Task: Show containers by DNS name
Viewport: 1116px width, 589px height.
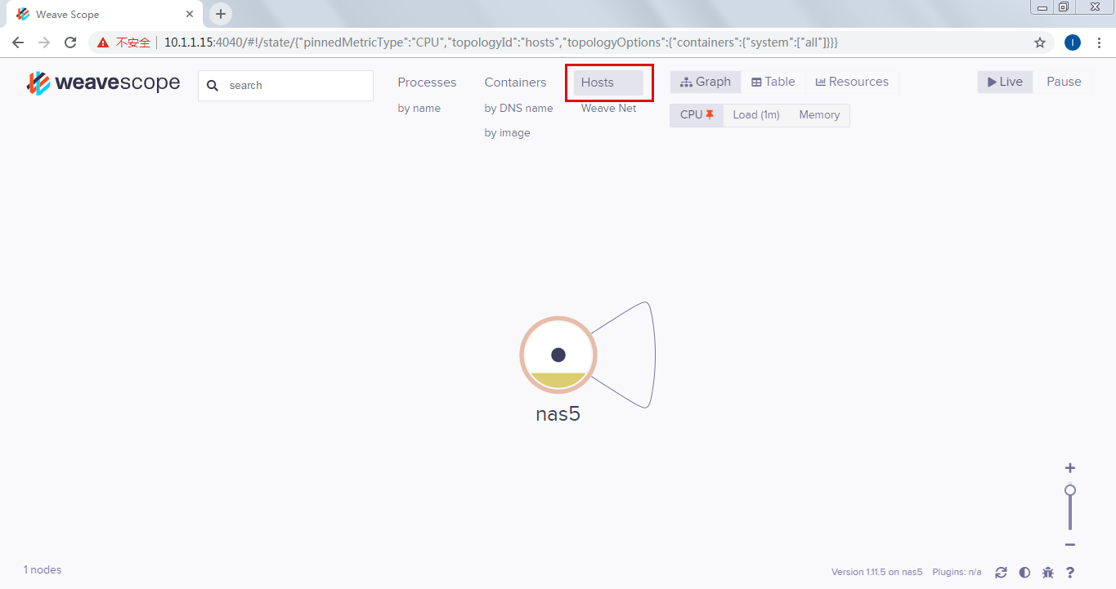Action: [x=518, y=109]
